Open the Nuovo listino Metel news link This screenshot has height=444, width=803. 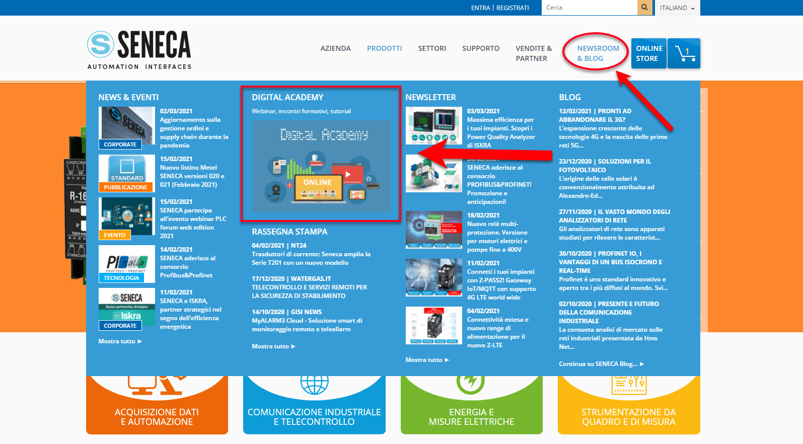point(192,172)
